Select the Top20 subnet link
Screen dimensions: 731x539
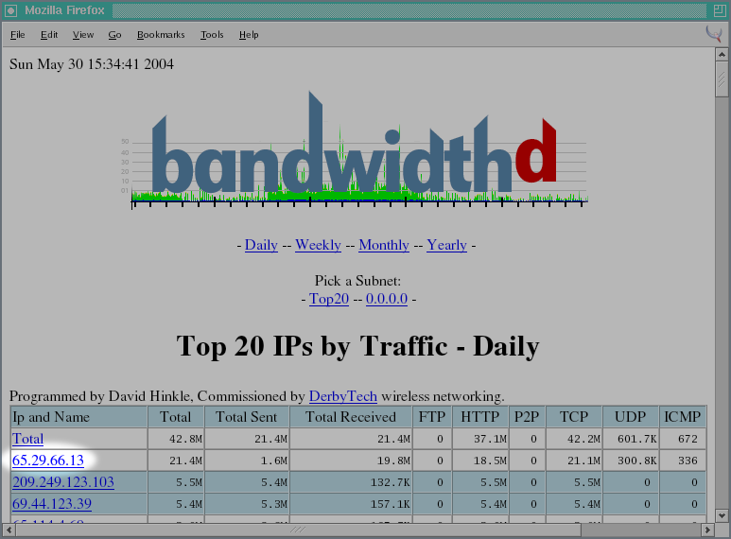tap(329, 299)
